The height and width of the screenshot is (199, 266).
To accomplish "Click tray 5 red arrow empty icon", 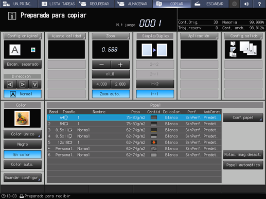I will point(154,143).
